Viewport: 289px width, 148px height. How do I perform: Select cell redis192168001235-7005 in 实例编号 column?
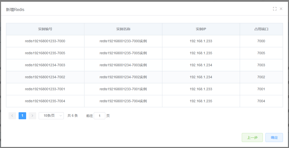tap(45, 53)
